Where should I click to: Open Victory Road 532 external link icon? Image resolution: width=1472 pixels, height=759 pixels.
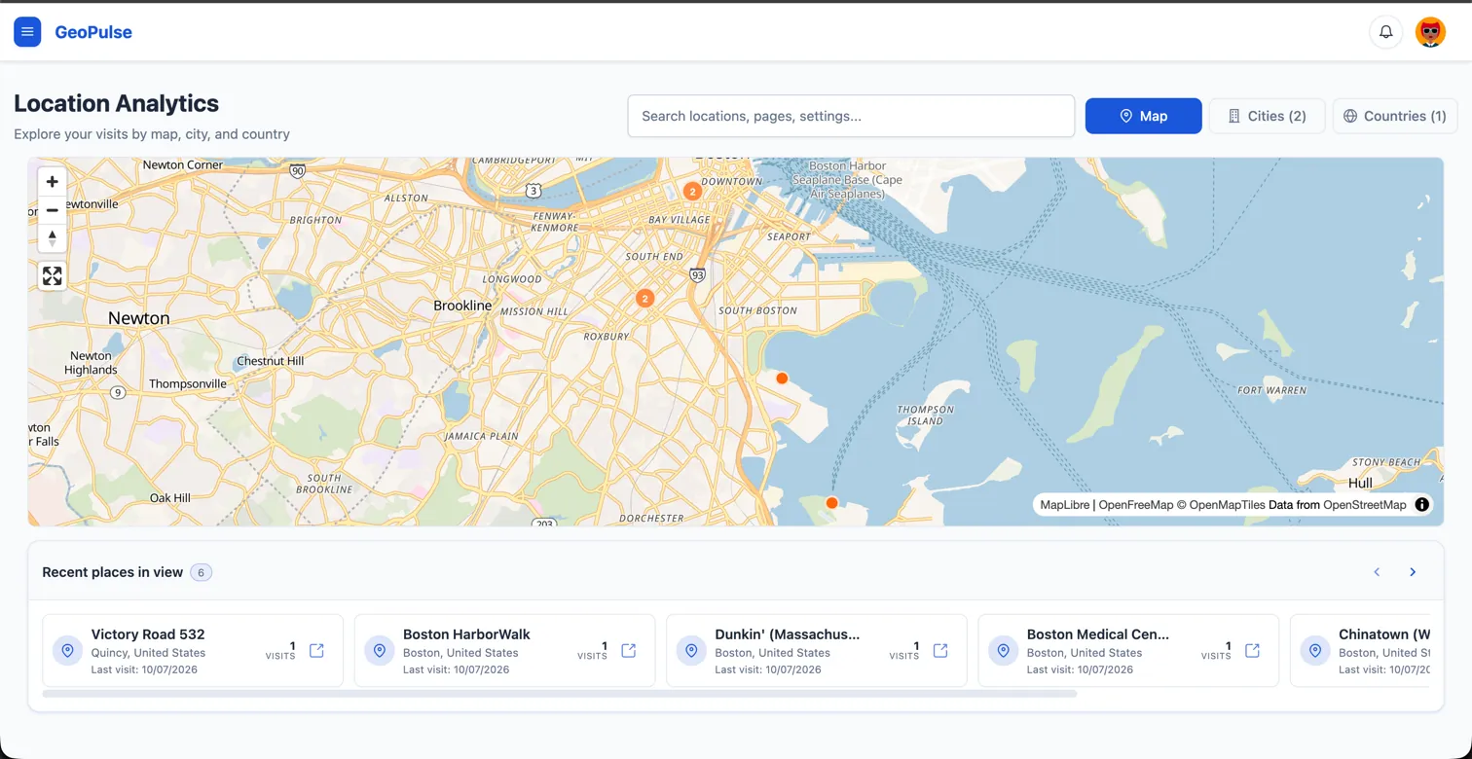point(316,650)
